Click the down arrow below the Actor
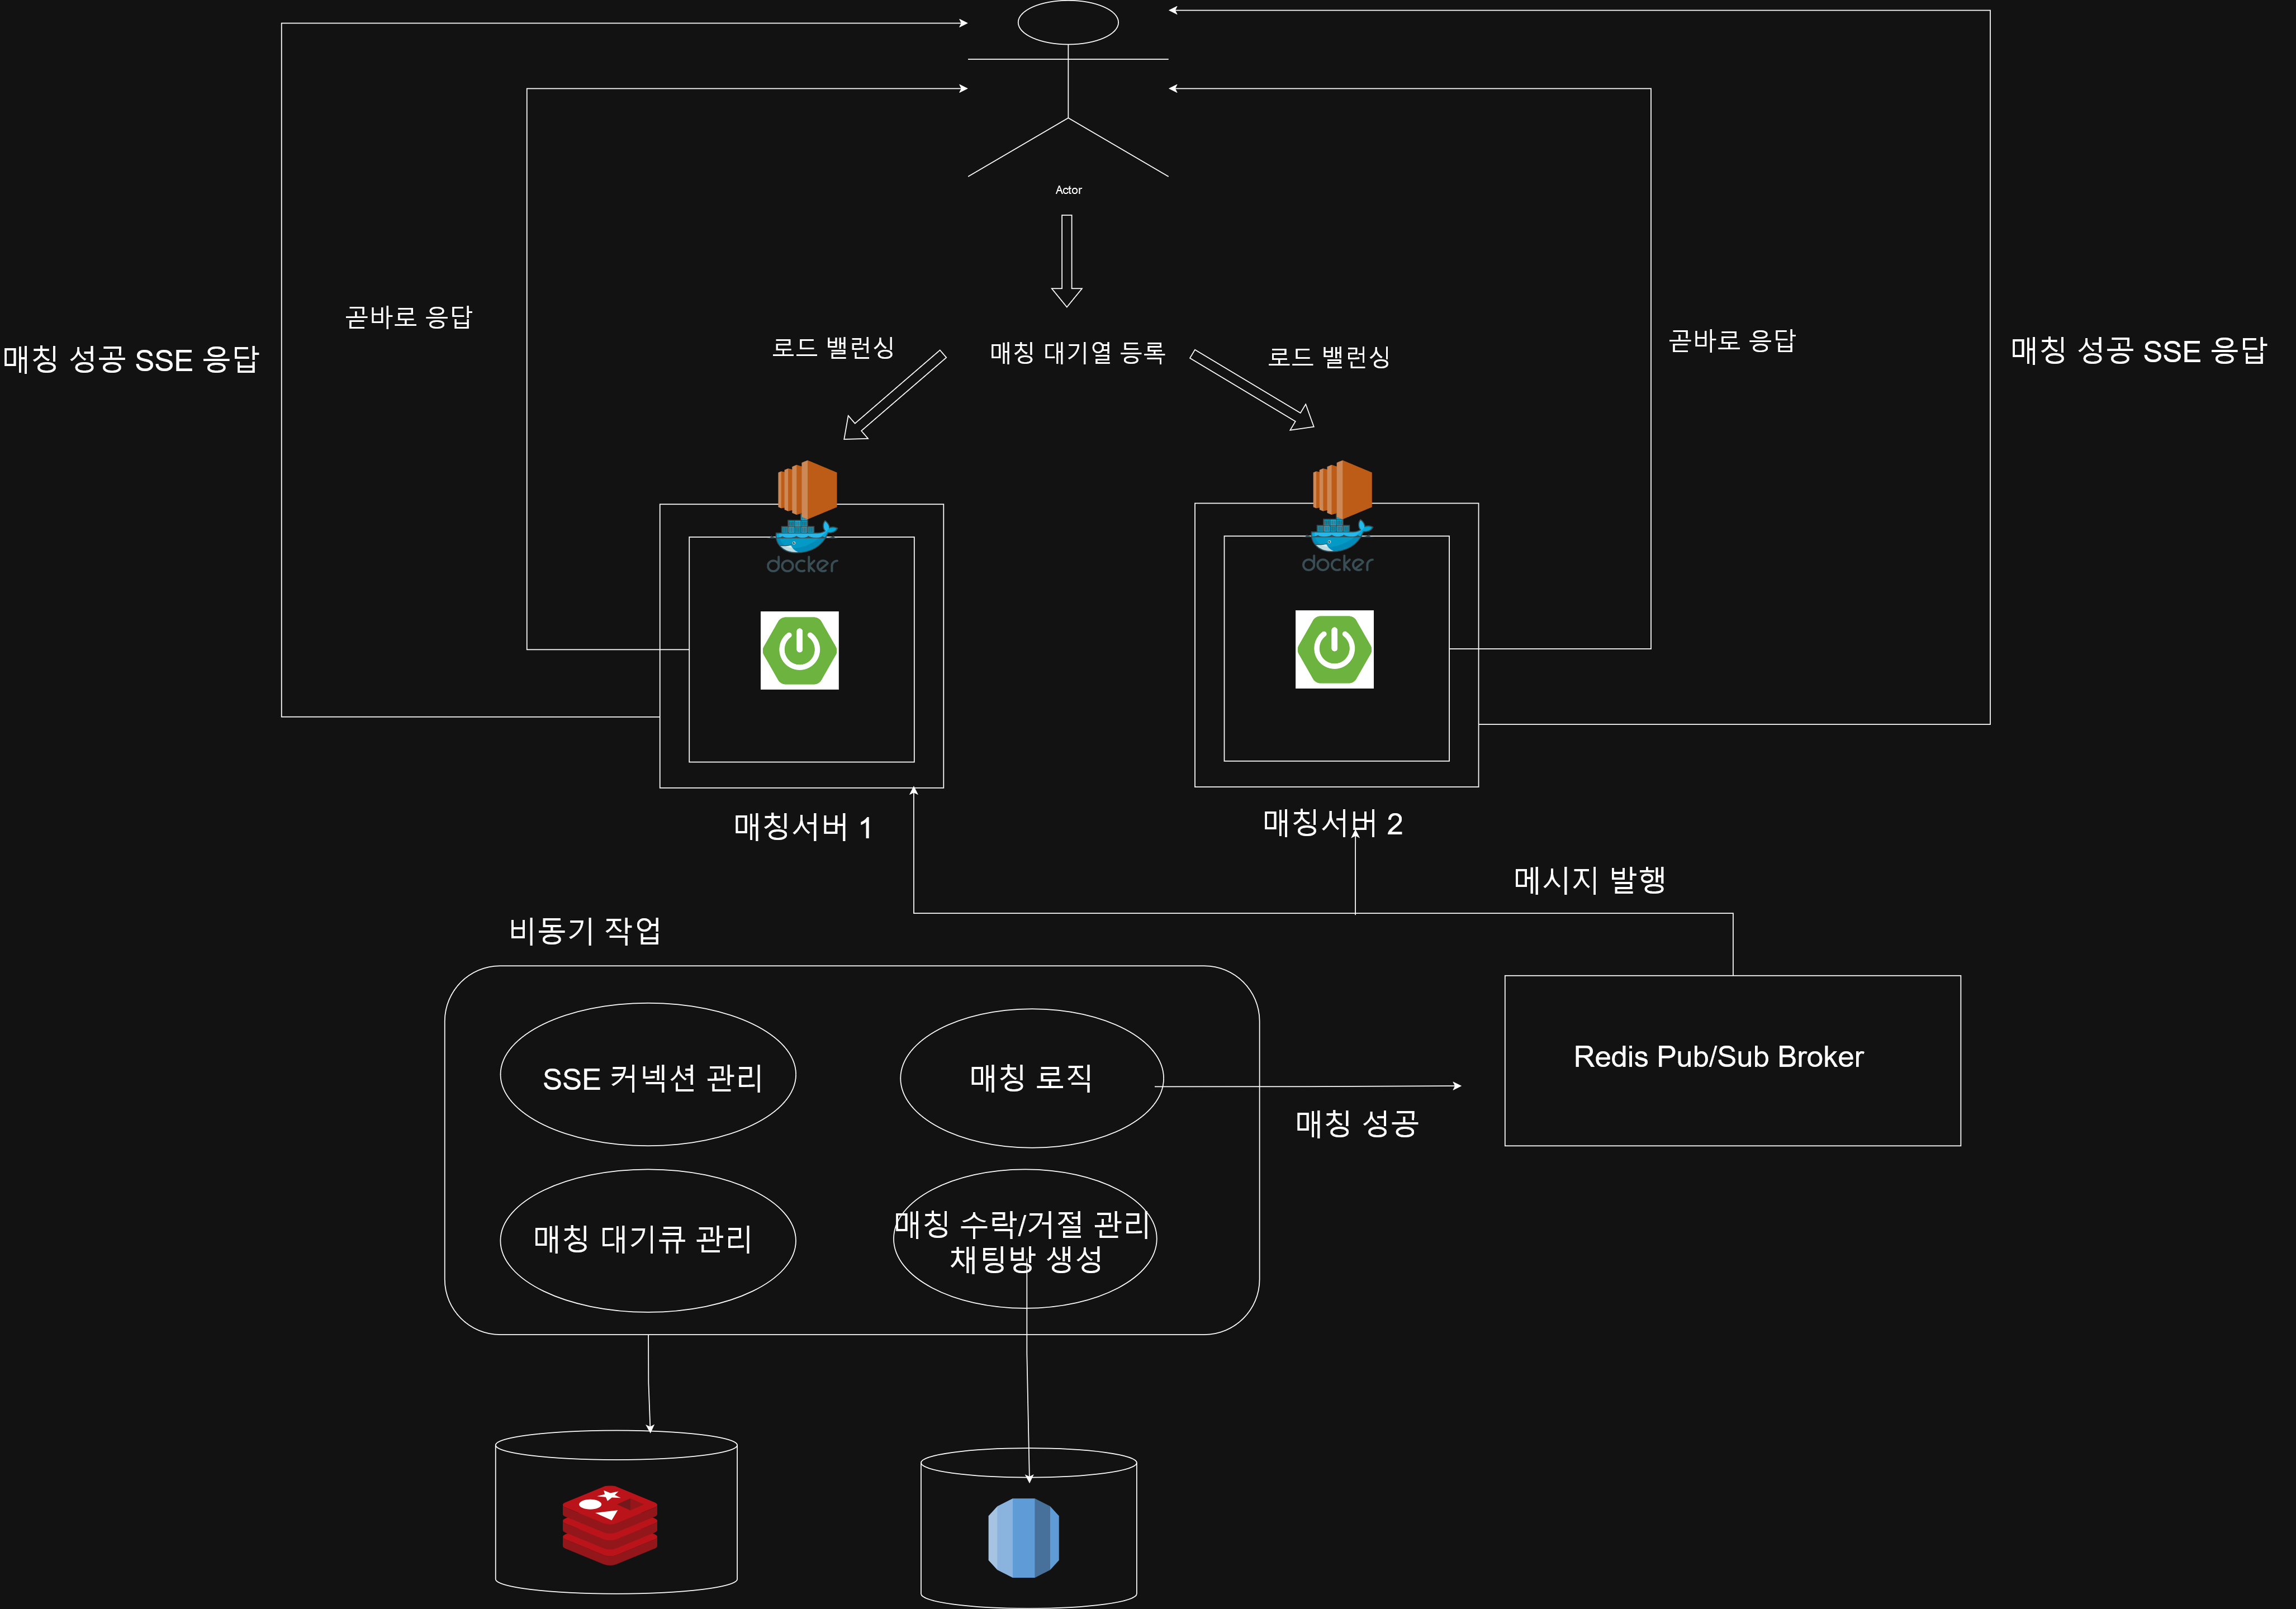 (1067, 260)
